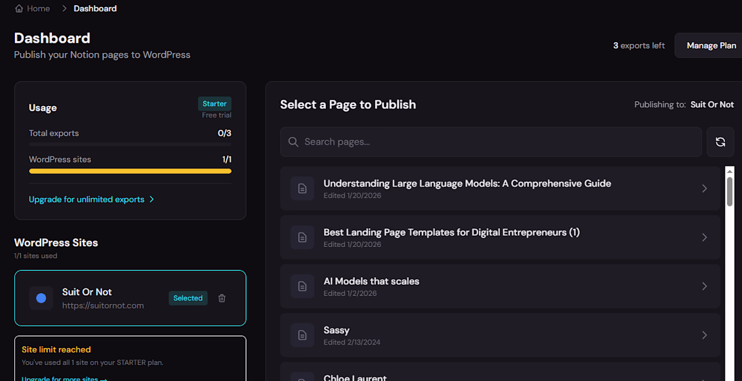Click the search magnifier icon
Viewport: 742px width, 381px height.
pyautogui.click(x=293, y=142)
